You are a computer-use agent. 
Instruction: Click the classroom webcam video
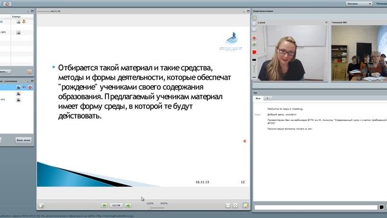(359, 53)
